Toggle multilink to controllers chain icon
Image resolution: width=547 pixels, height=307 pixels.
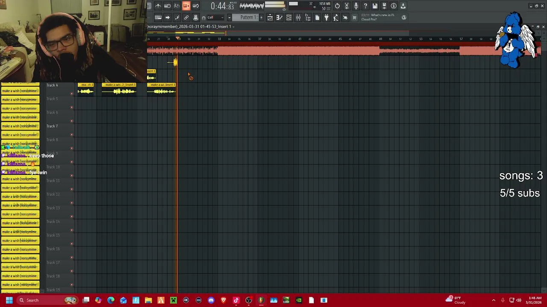point(186,17)
